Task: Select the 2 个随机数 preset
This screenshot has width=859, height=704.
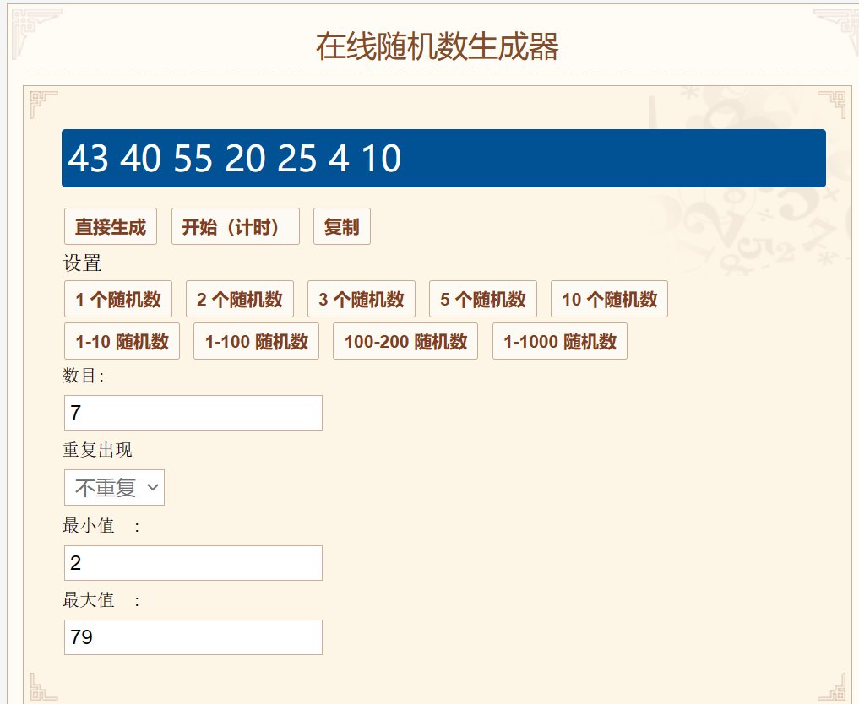Action: 240,299
